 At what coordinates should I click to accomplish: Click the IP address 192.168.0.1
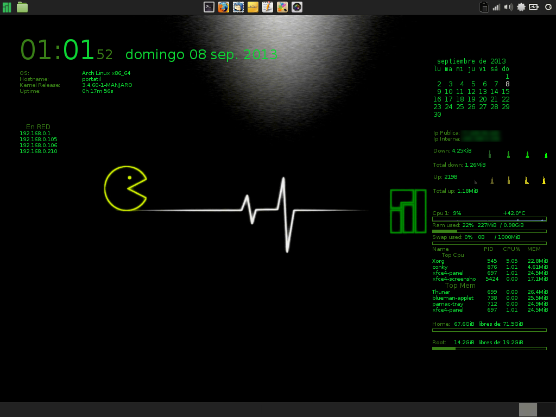tap(35, 134)
